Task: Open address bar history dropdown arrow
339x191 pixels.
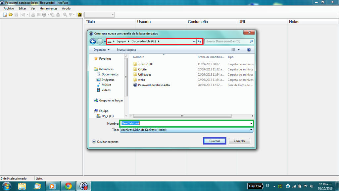Action: point(194,41)
